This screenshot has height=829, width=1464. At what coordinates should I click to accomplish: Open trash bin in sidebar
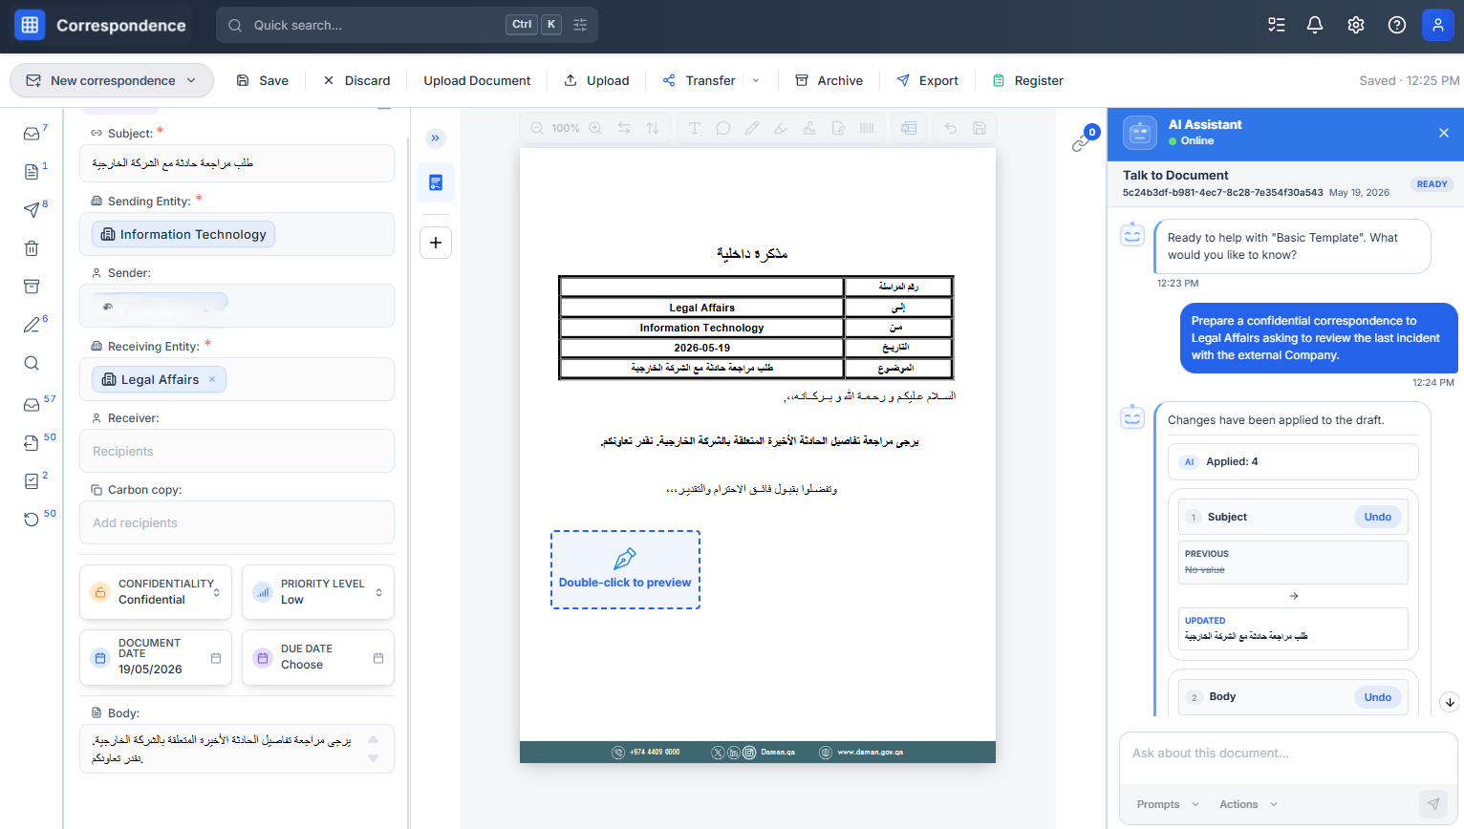tap(32, 248)
